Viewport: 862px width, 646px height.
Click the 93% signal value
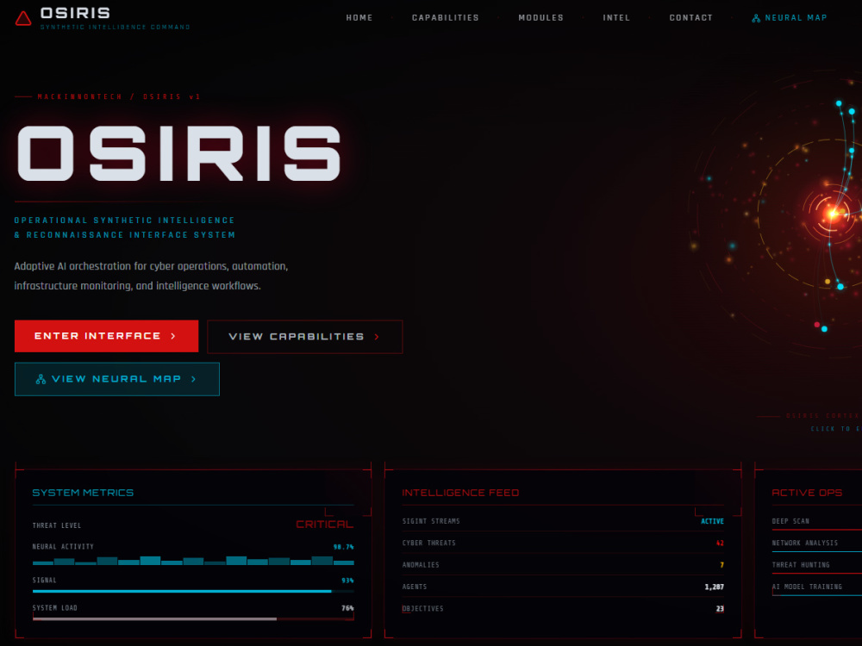(x=347, y=581)
